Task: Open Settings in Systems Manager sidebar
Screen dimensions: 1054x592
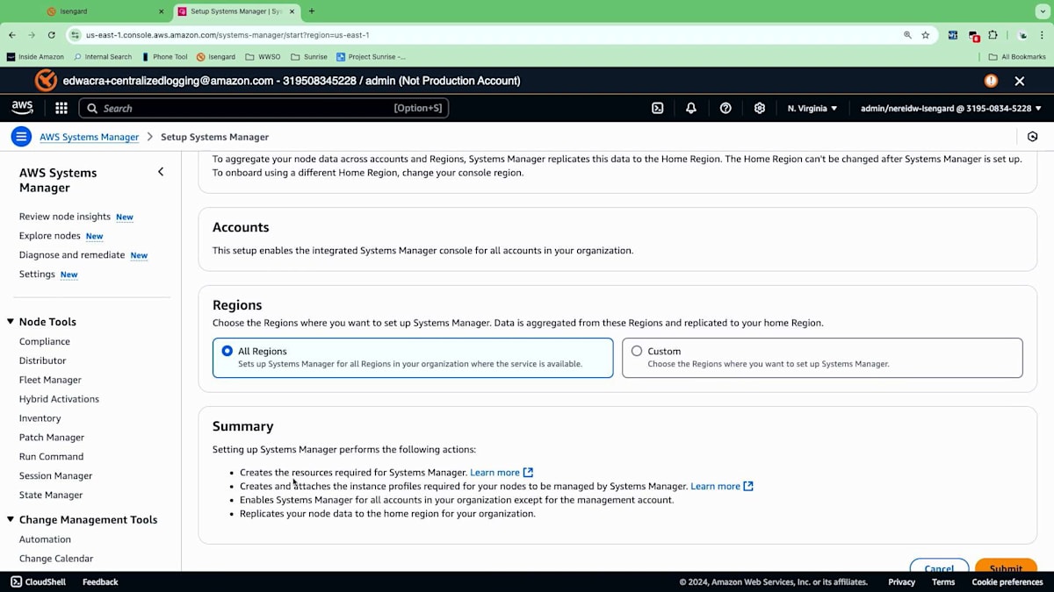Action: point(37,275)
